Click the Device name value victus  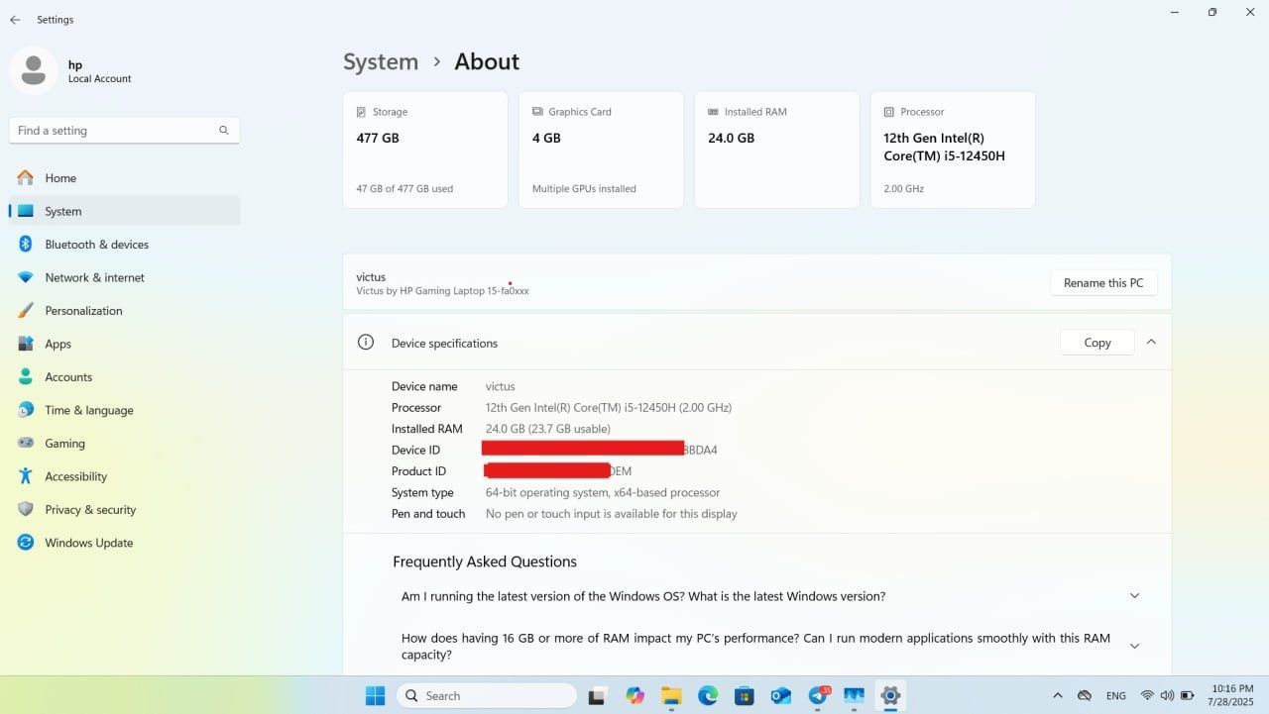point(501,386)
